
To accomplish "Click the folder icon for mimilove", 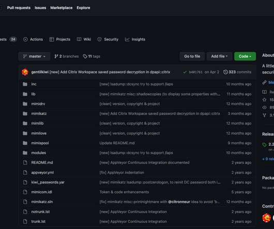I will coord(25,133).
